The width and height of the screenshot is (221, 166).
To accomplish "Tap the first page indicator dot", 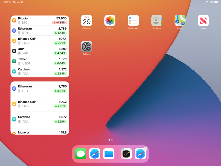I will pyautogui.click(x=109, y=140).
